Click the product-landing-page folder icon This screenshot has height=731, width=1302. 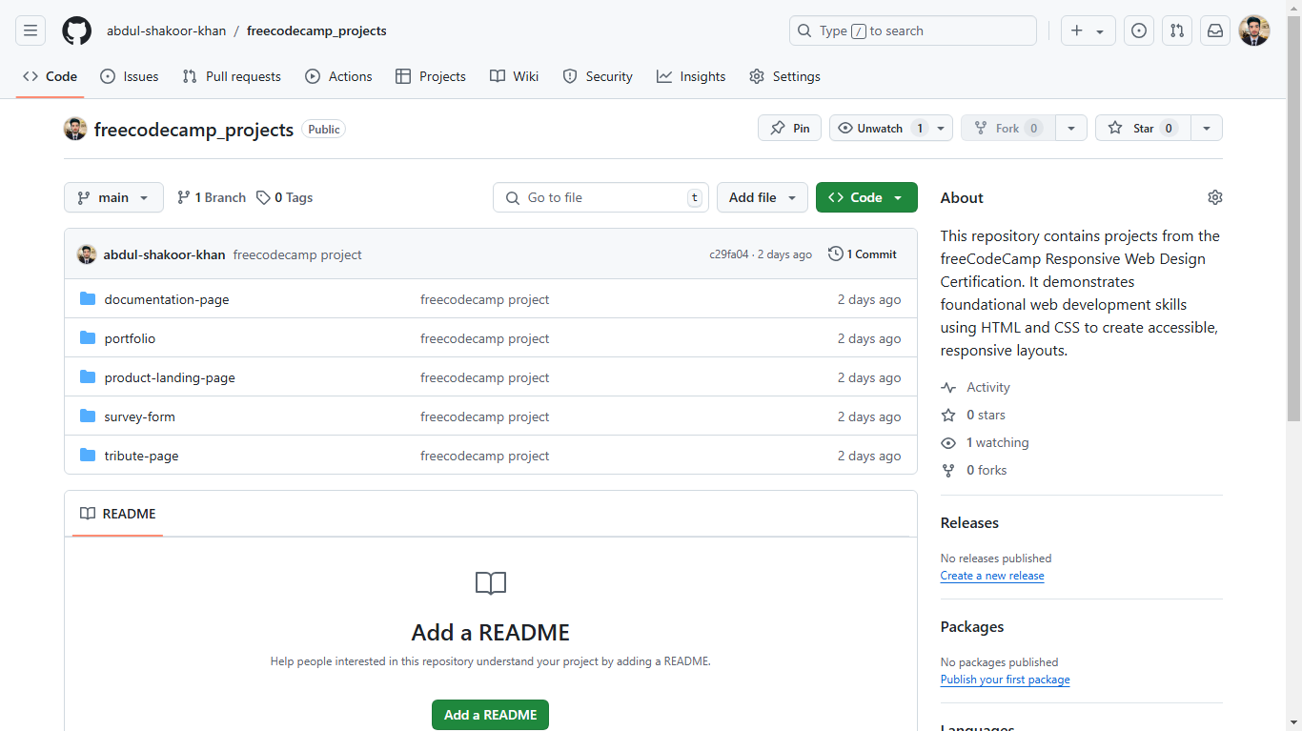tap(88, 377)
